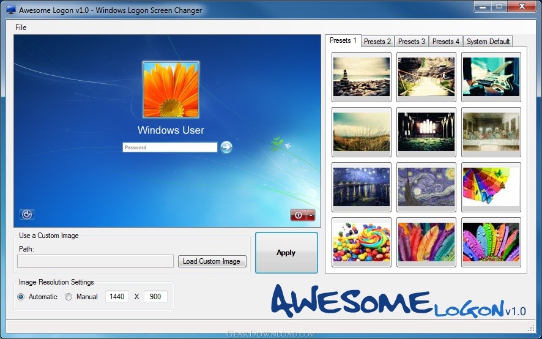
Task: Select the Van Gogh Starry Night swirl preset
Action: pos(426,187)
